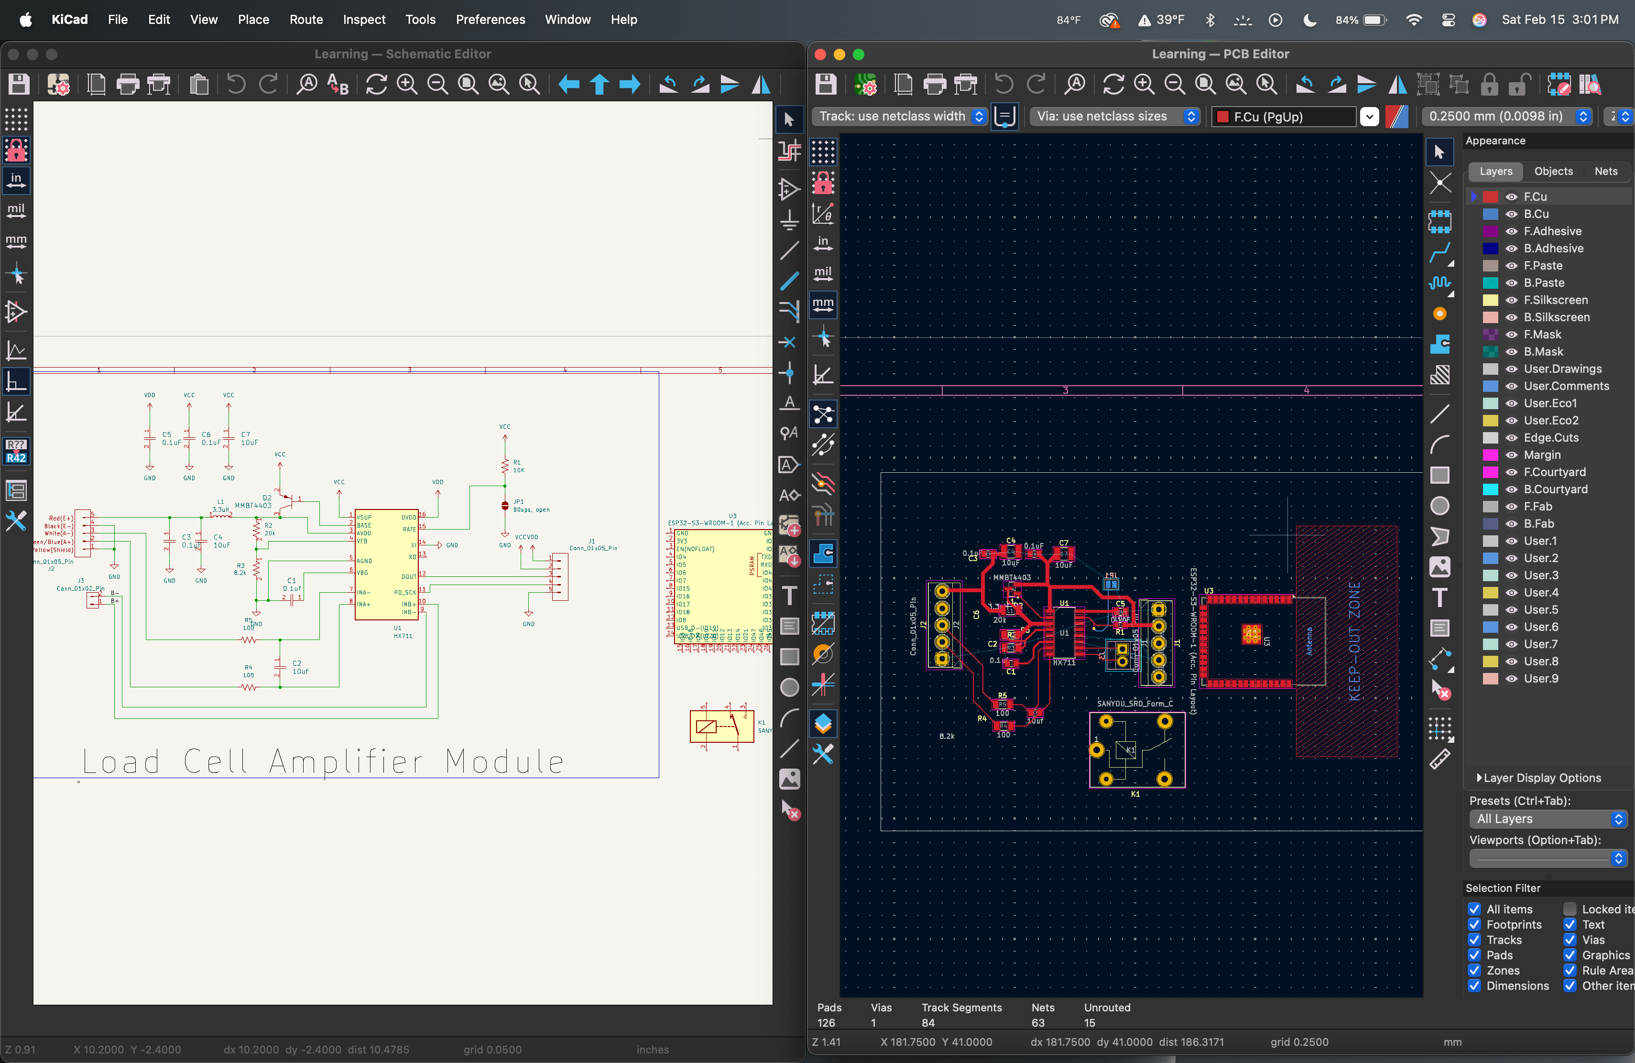Select the Add Text tool in PCB editor
Viewport: 1635px width, 1063px height.
[1440, 598]
